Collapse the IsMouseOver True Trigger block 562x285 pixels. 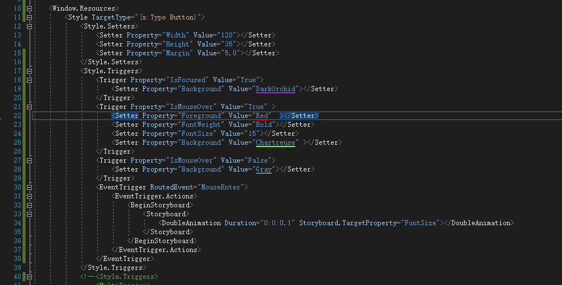[x=29, y=107]
